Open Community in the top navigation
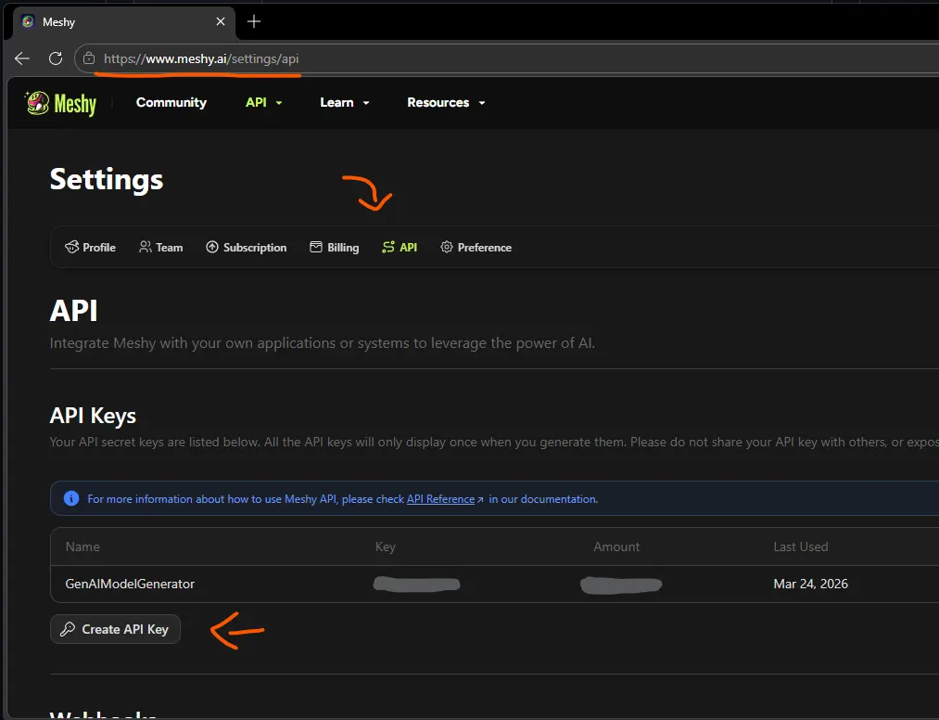 point(171,102)
